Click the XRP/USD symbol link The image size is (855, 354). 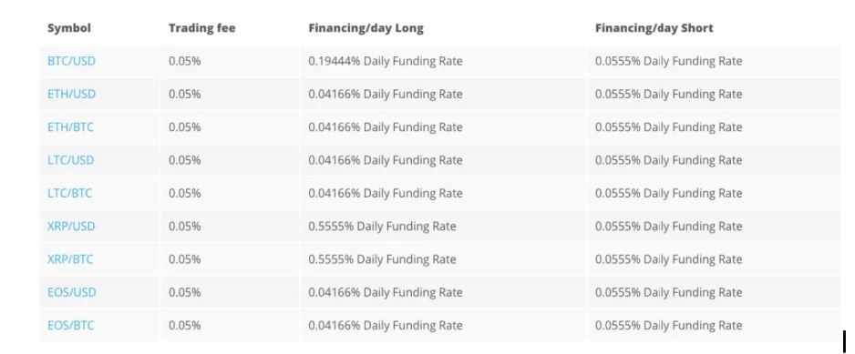[x=71, y=226]
